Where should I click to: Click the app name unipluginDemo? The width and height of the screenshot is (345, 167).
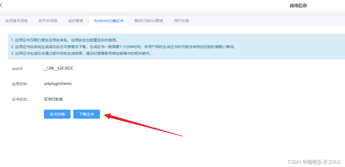(x=58, y=84)
